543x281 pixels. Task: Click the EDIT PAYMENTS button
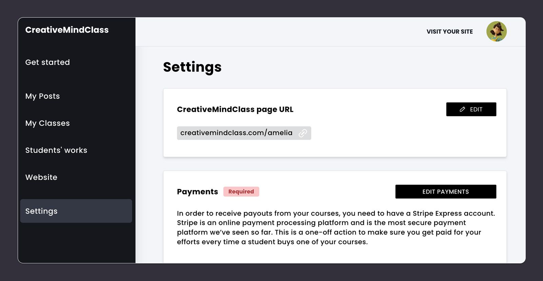coord(445,192)
